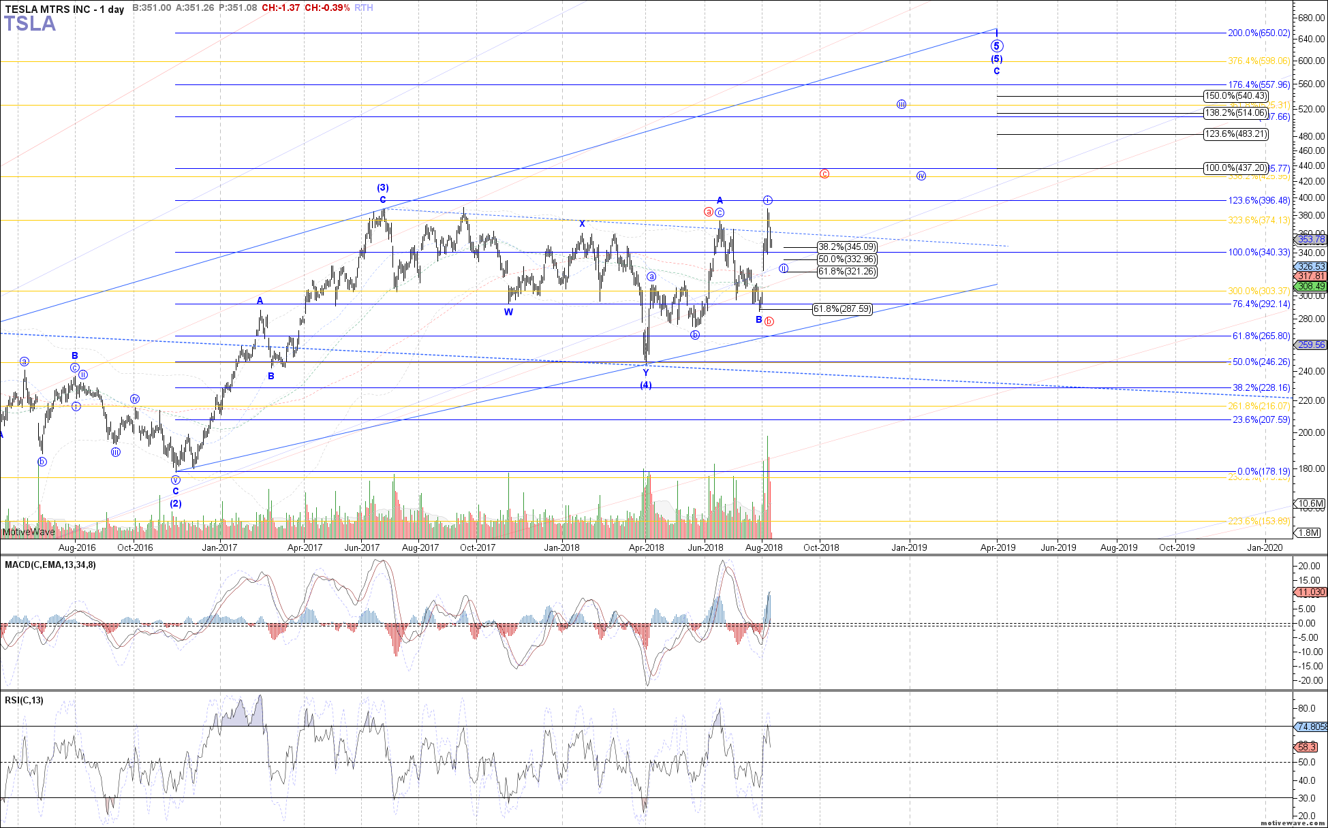1328x828 pixels.
Task: Click the blue circled iii wave marker near 520
Action: [x=901, y=104]
